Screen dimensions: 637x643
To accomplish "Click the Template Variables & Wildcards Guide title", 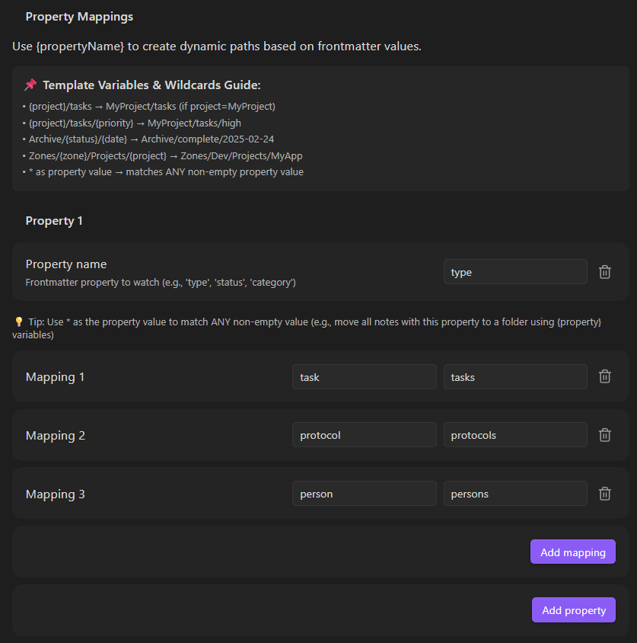I will (151, 85).
